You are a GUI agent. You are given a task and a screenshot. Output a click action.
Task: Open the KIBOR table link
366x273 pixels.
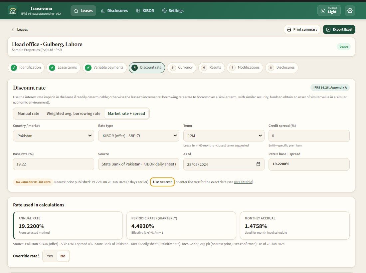[243, 182]
